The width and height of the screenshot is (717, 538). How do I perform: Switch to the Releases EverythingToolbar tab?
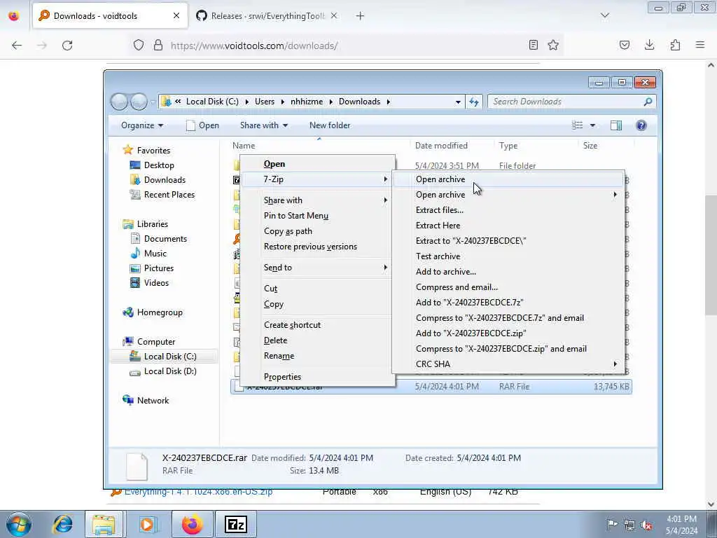tap(267, 16)
